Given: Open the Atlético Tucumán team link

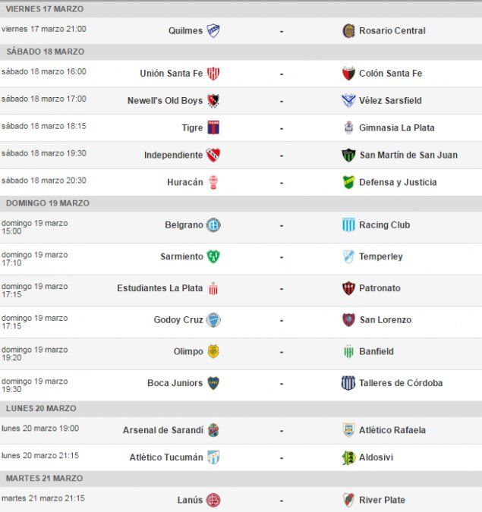Looking at the screenshot, I should [x=165, y=457].
